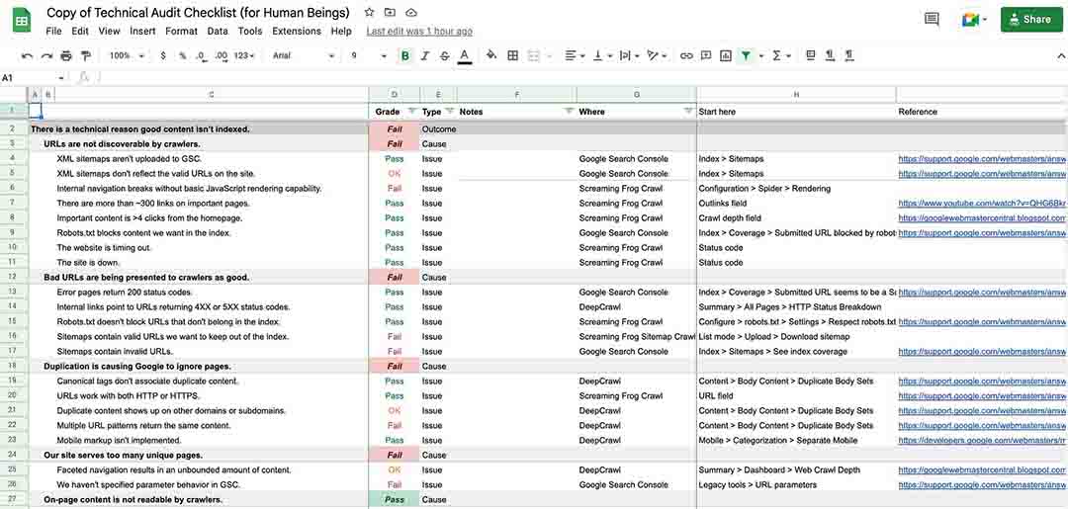The width and height of the screenshot is (1068, 509).
Task: Click the Google Sheets home logo
Action: pyautogui.click(x=22, y=19)
